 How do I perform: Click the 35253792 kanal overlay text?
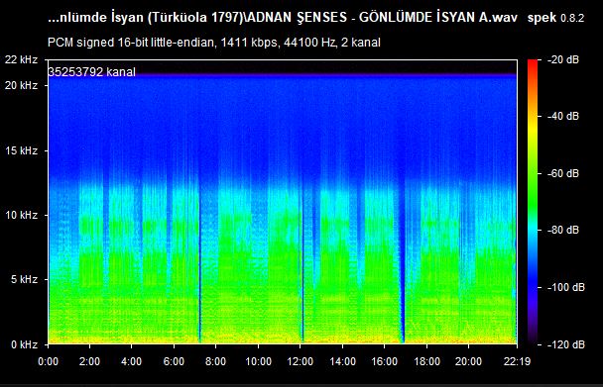click(92, 72)
